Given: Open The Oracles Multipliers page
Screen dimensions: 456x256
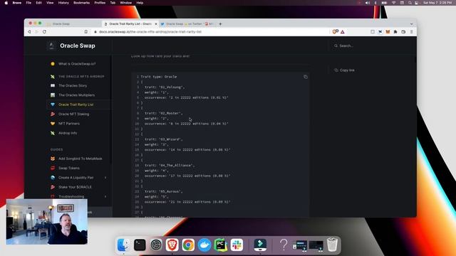Looking at the screenshot, I should pos(76,95).
